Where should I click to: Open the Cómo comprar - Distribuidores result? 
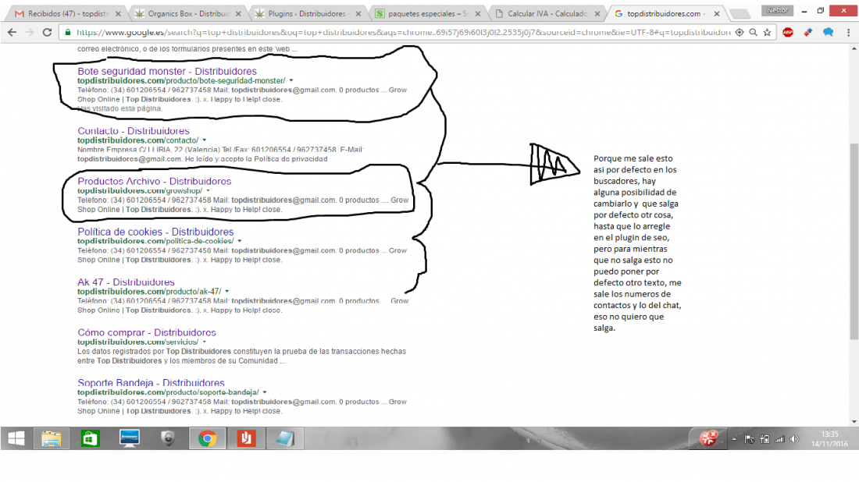click(x=147, y=332)
